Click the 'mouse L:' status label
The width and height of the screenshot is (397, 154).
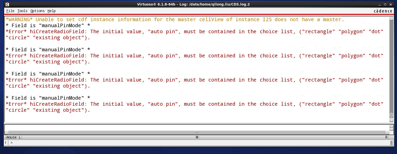point(14,137)
